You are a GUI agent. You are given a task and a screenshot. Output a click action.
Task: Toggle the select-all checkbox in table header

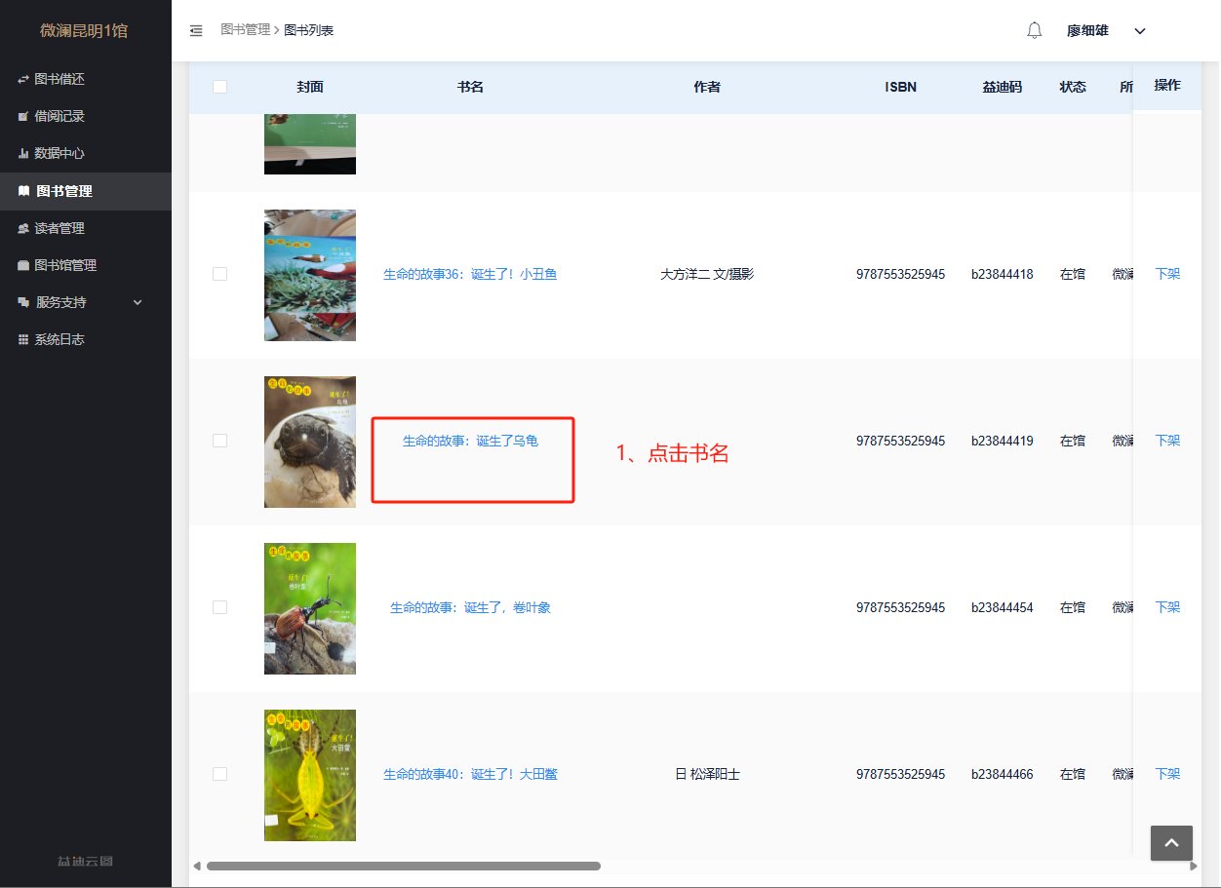point(219,87)
